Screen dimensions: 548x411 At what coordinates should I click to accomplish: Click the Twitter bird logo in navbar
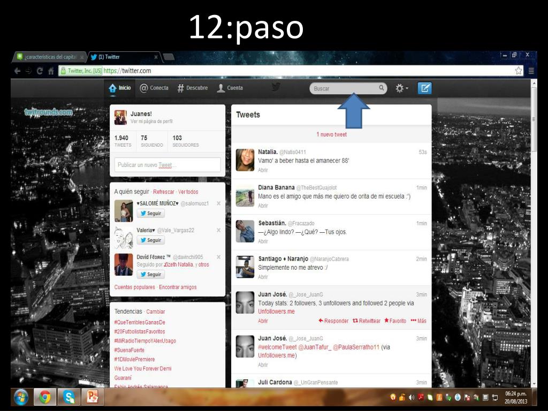[x=276, y=88]
